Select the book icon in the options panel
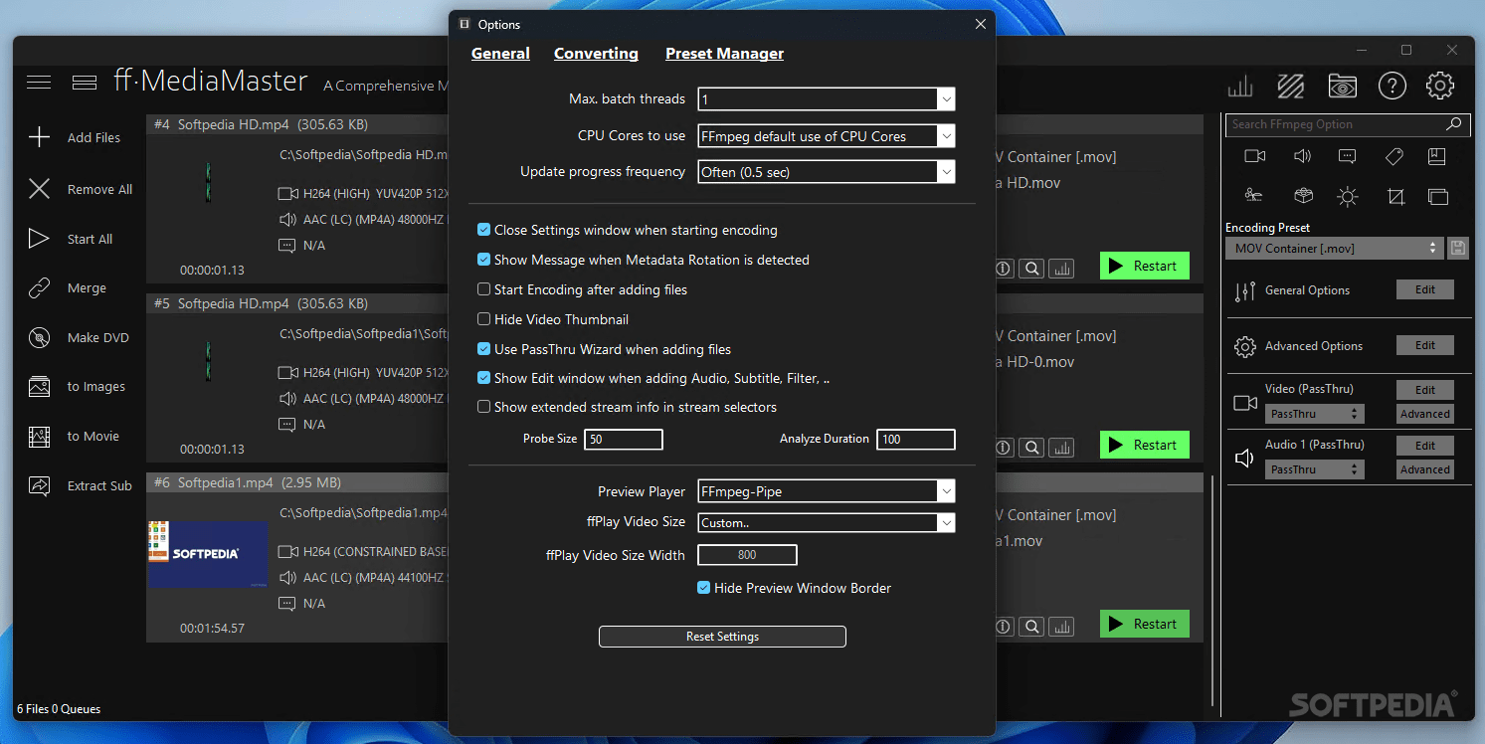This screenshot has width=1485, height=744. pos(1436,156)
